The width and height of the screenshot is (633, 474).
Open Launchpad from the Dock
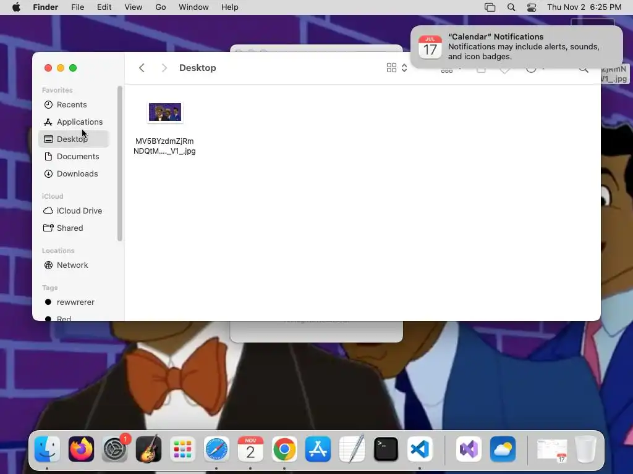coord(182,449)
